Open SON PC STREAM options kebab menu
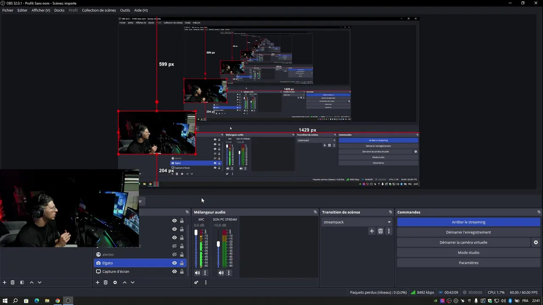The width and height of the screenshot is (543, 305). [229, 273]
